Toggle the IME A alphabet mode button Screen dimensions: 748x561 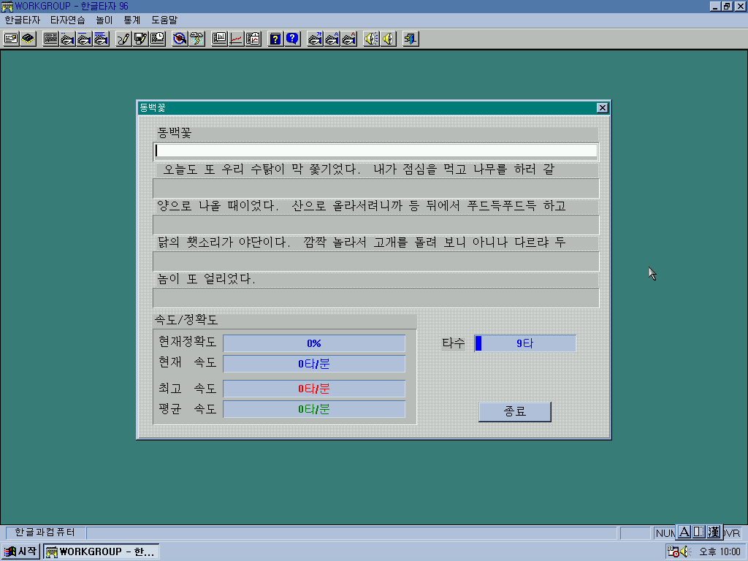(x=684, y=532)
